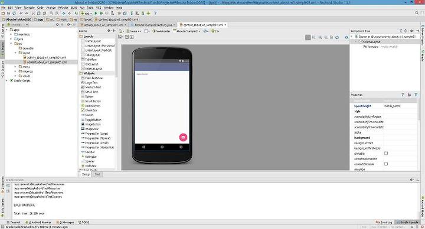This screenshot has height=229, width=425.
Task: Open the Build menu
Action: click(74, 8)
